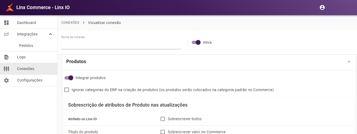Click Sobrescrição de atributos de Produto heading
The height and width of the screenshot is (134, 357).
point(128,105)
